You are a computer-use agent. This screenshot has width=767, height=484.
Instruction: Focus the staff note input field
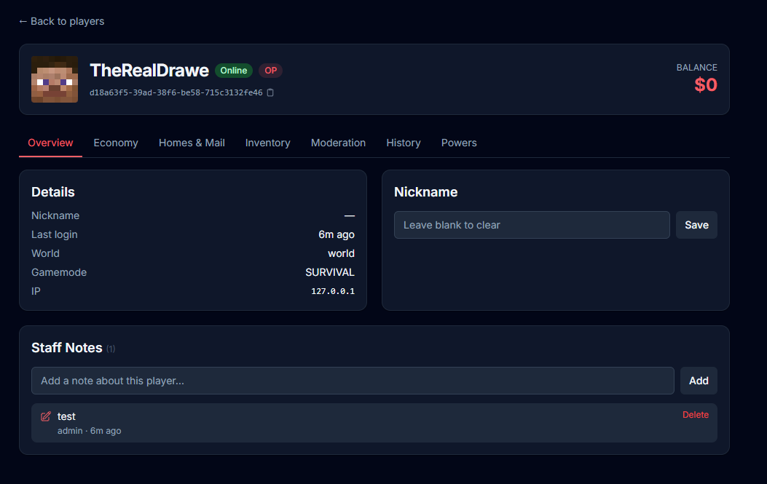353,381
